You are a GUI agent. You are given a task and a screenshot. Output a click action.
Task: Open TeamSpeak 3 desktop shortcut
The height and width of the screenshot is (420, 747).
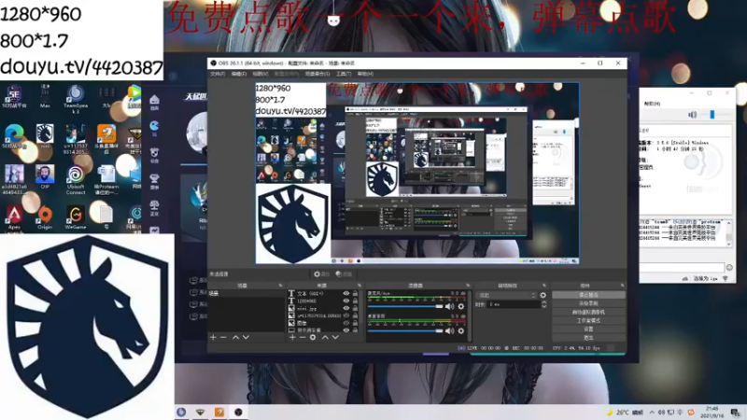click(x=76, y=99)
